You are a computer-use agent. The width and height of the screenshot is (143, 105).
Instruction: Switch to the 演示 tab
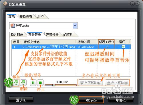coord(11,17)
